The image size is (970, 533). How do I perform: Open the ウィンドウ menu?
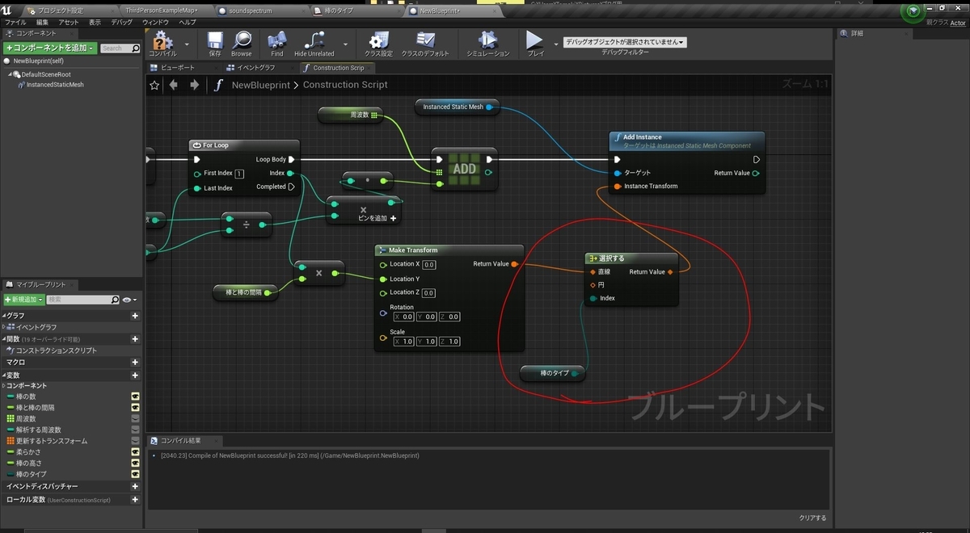[x=155, y=23]
